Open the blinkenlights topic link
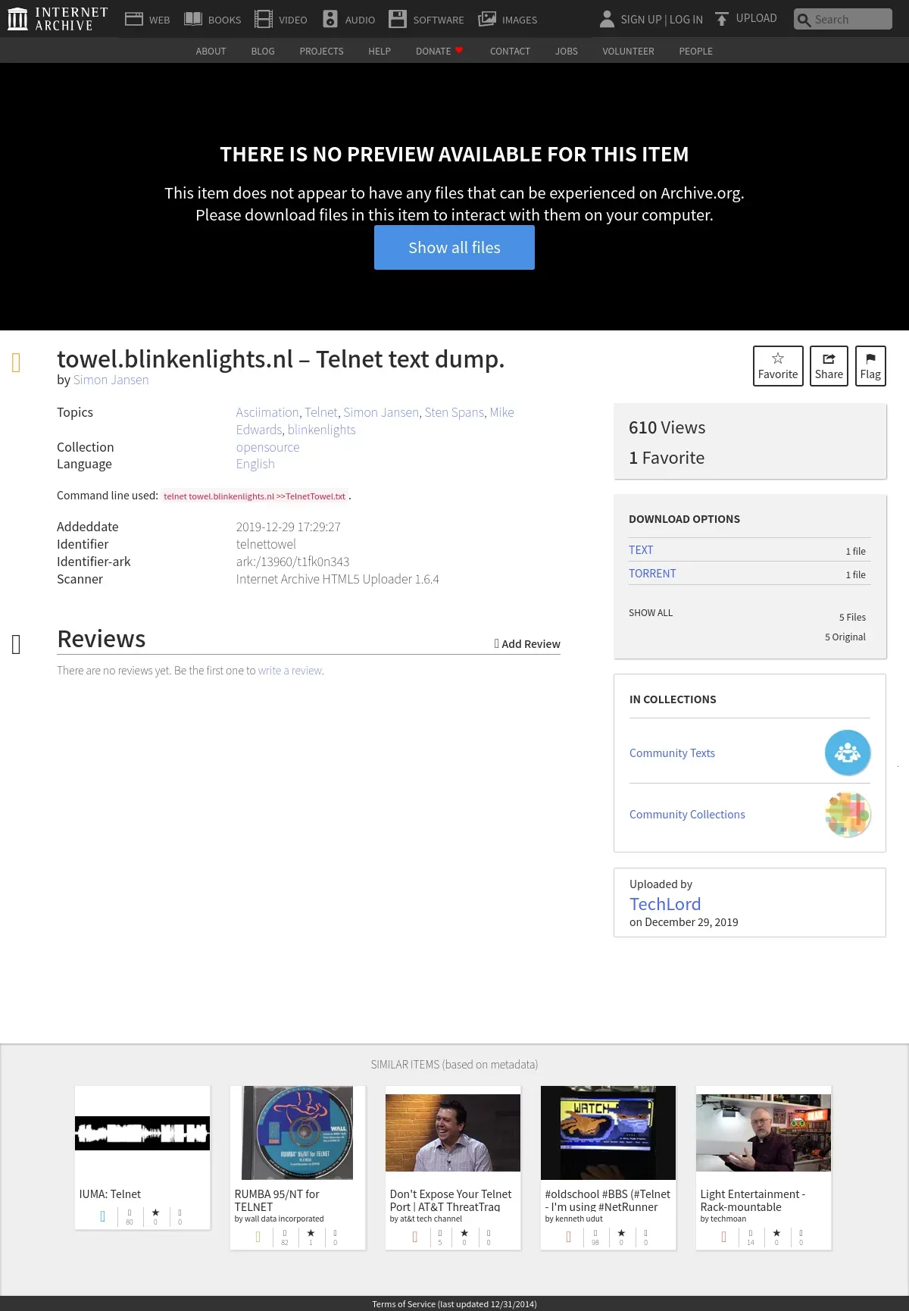Screen dimensions: 909x1311 [x=321, y=430]
